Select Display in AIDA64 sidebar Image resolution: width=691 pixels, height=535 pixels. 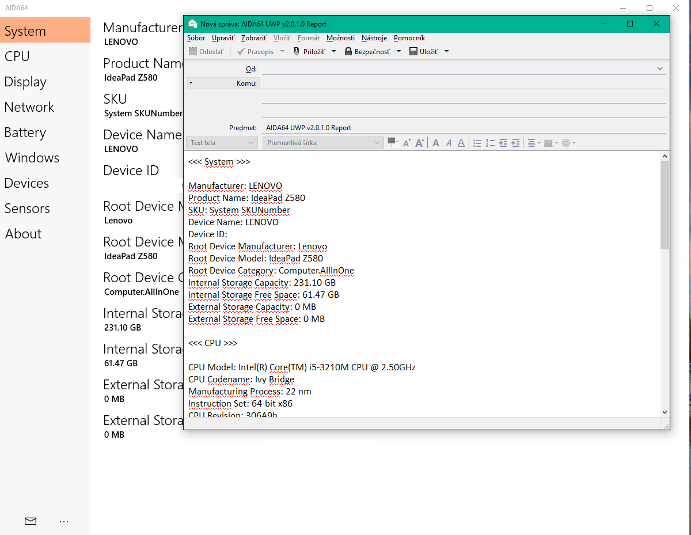click(x=45, y=82)
